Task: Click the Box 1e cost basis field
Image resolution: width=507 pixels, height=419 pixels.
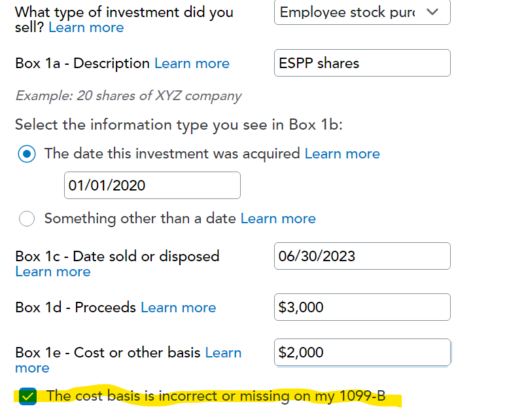Action: click(x=362, y=352)
